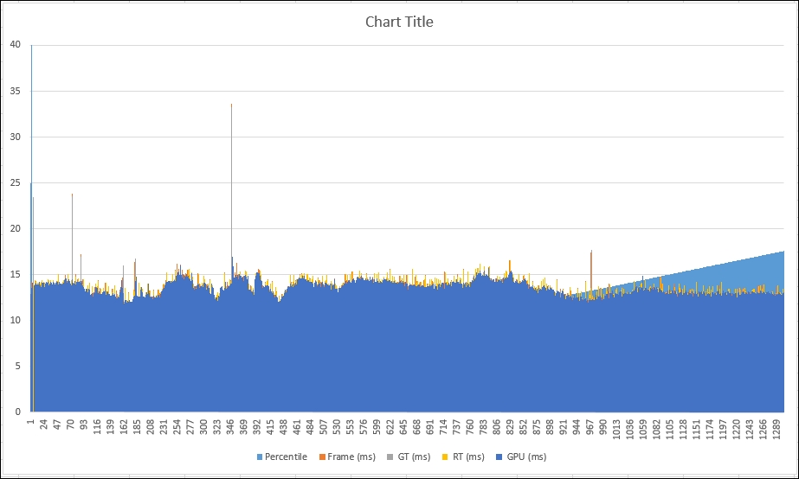799x479 pixels.
Task: Click the 0 label on the vertical axis
Action: (17, 412)
